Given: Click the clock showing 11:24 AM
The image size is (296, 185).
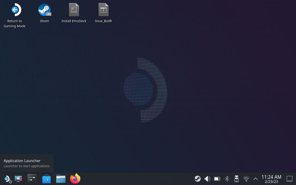Looking at the screenshot, I should 271,179.
